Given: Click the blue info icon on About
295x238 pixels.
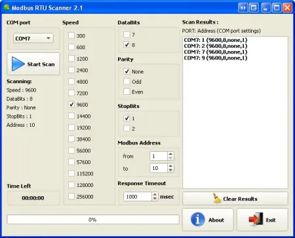Looking at the screenshot, I should click(x=197, y=219).
